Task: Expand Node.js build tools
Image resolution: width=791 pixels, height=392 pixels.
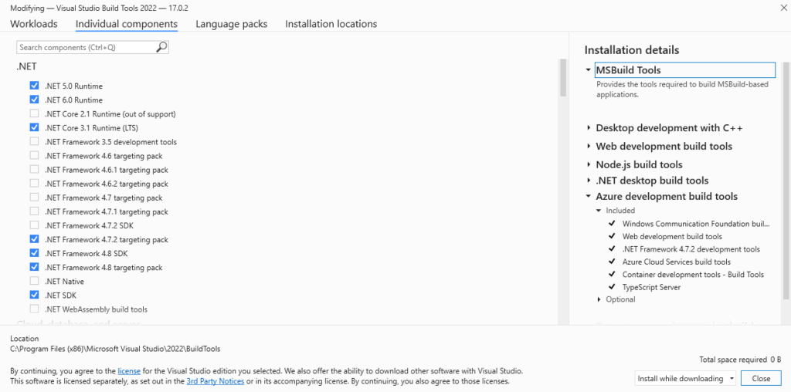Action: point(588,165)
